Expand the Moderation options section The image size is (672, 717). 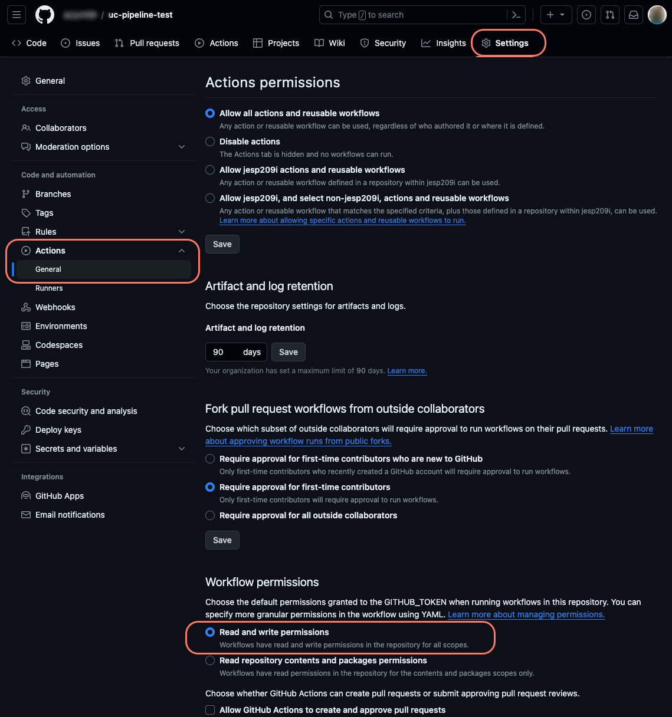(x=182, y=147)
